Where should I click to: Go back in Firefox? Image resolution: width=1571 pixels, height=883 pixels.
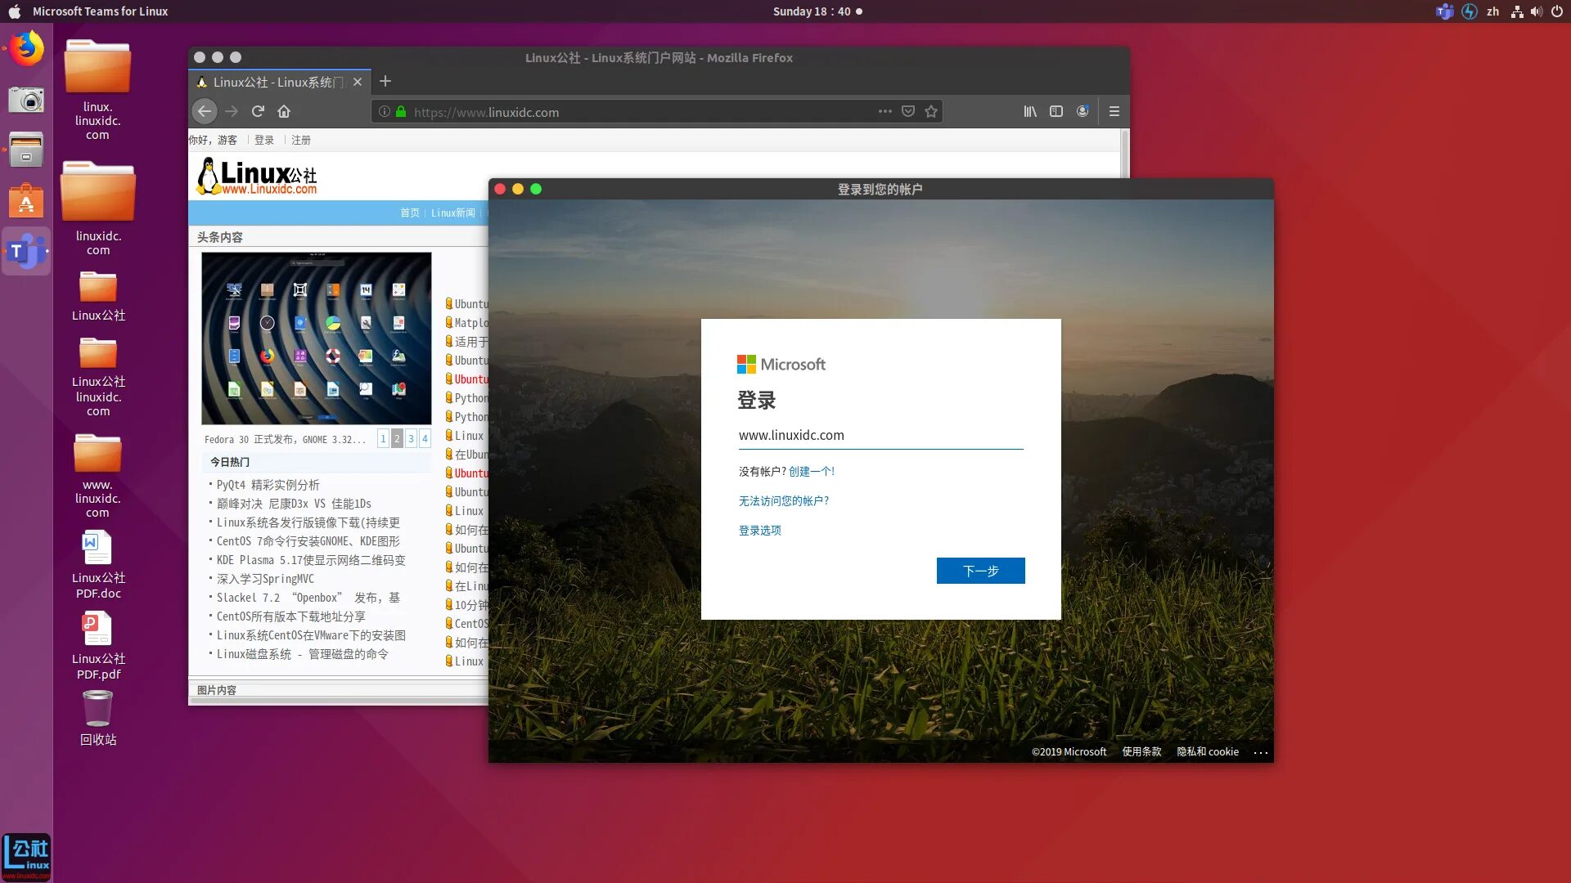click(205, 111)
